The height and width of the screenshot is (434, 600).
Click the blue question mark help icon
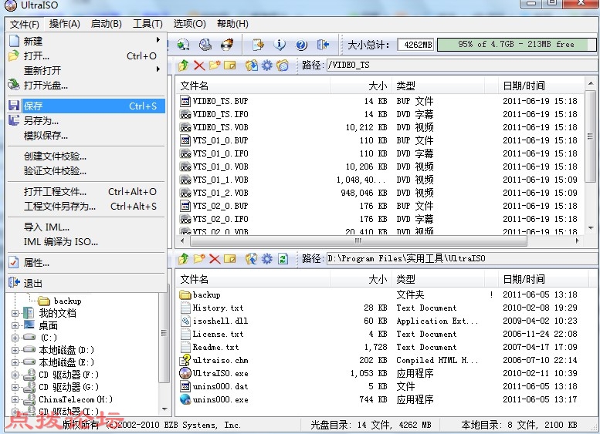(301, 45)
